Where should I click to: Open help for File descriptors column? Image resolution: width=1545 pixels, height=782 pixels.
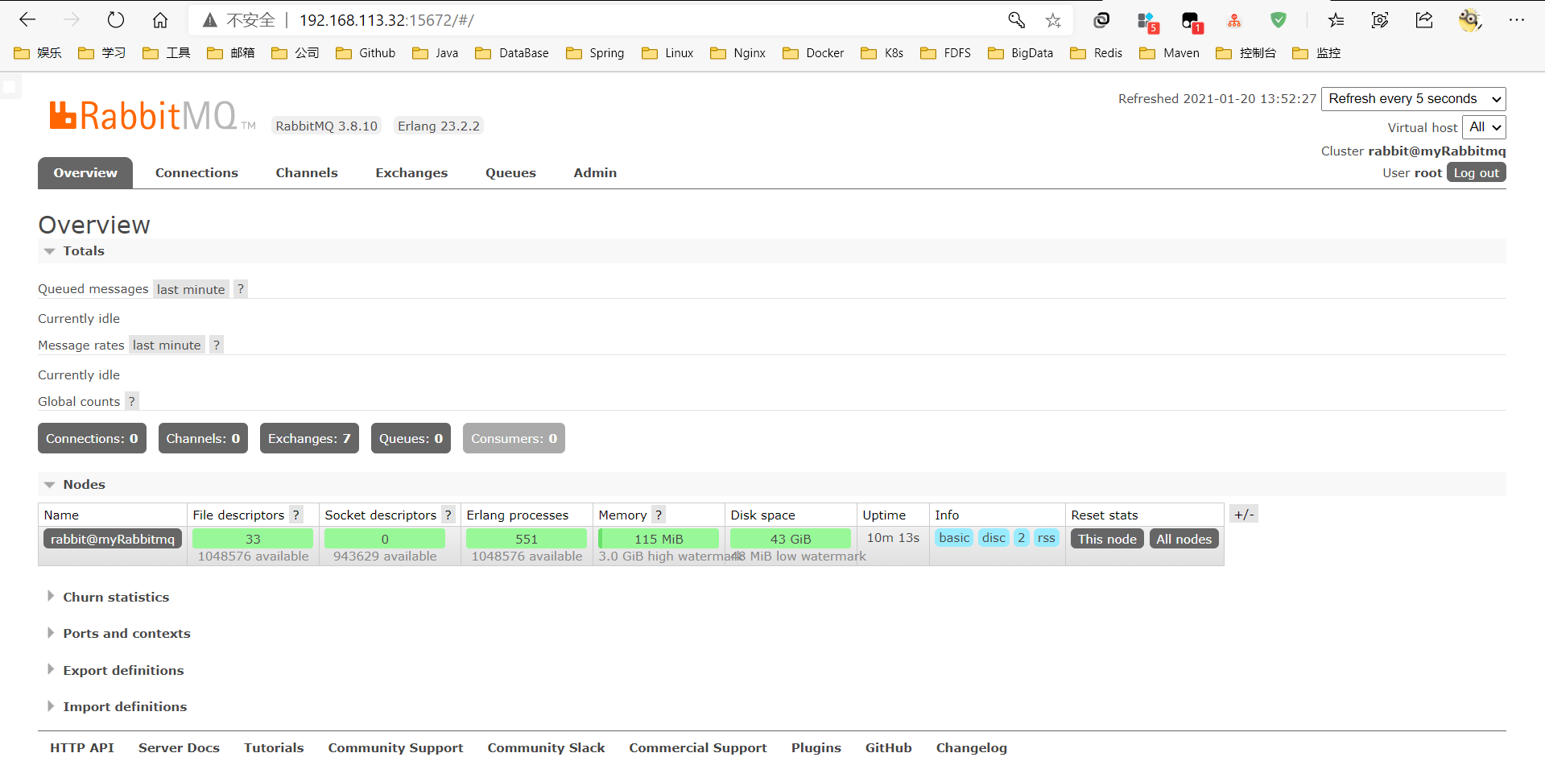(x=296, y=515)
